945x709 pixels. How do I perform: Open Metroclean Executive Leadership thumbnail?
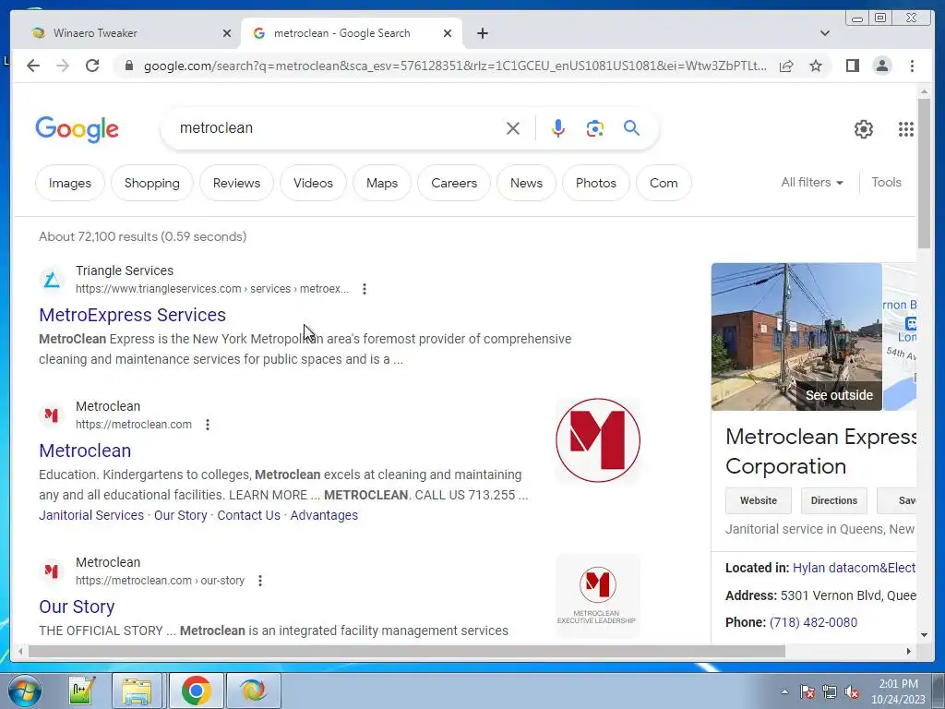click(x=597, y=595)
